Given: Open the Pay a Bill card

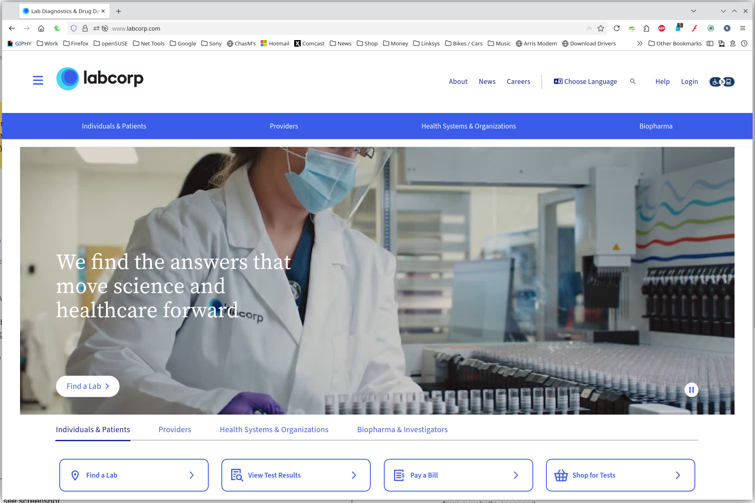Looking at the screenshot, I should [x=458, y=475].
